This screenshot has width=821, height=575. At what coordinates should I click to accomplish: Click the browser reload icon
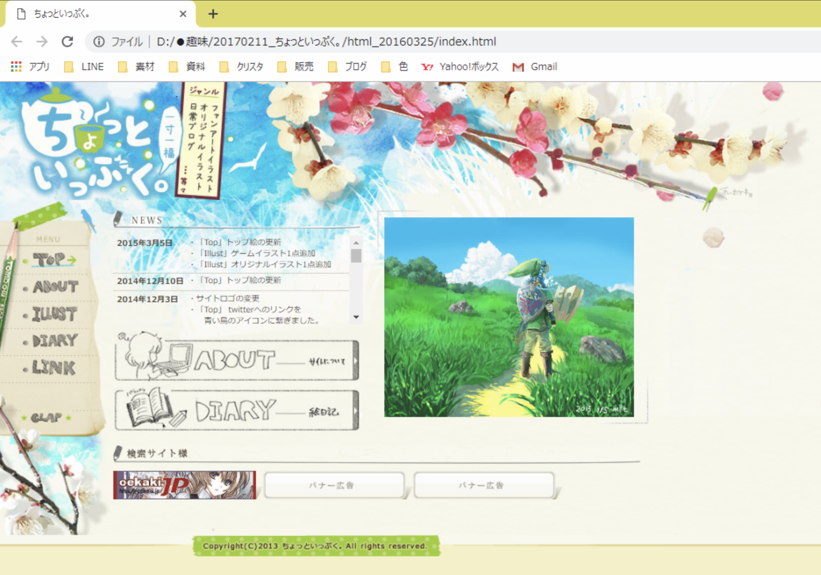pos(67,42)
